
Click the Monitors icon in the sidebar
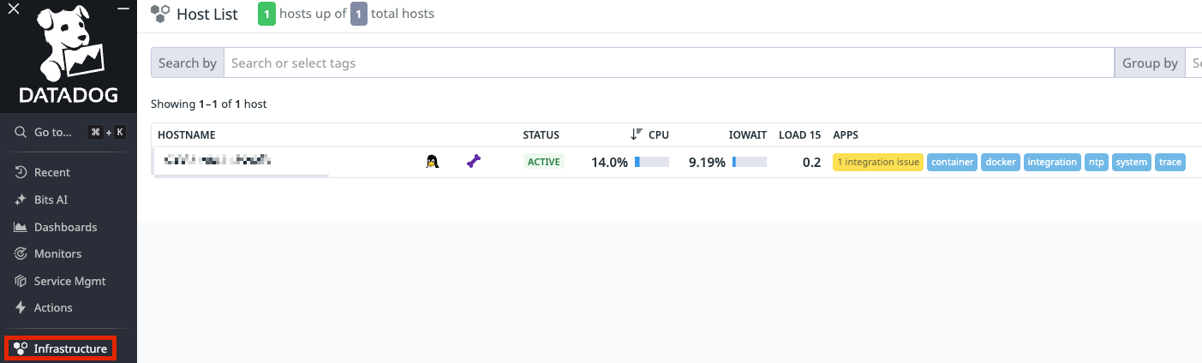tap(21, 253)
